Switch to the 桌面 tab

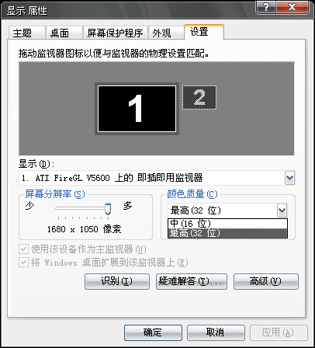coord(64,33)
